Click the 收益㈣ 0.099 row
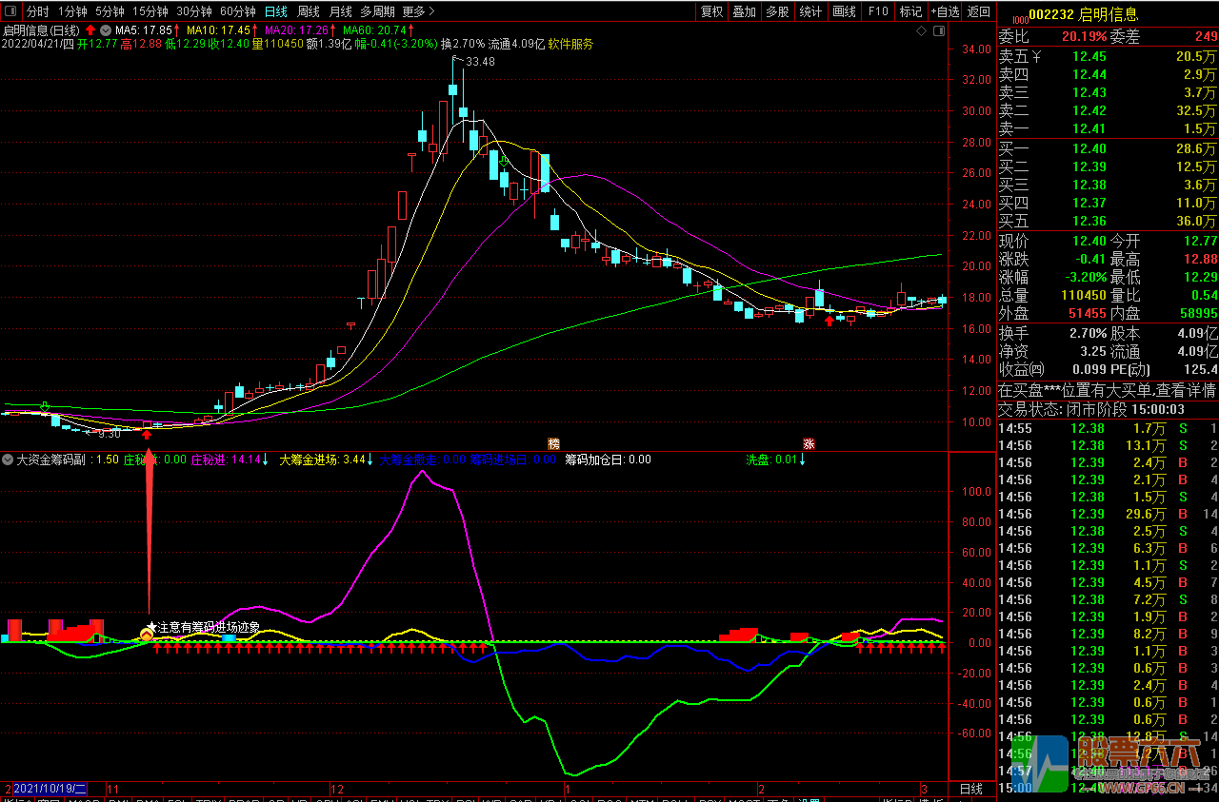The image size is (1219, 802). pos(1052,369)
